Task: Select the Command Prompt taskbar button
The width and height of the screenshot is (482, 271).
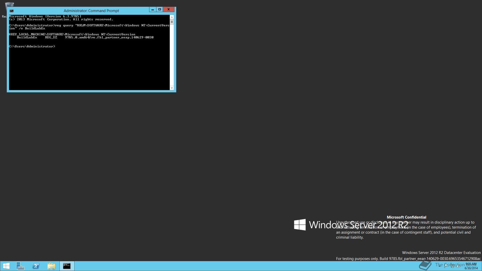Action: click(67, 266)
